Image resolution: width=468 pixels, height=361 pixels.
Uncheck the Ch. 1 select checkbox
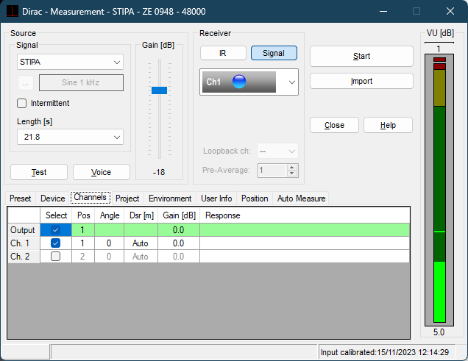[x=56, y=243]
